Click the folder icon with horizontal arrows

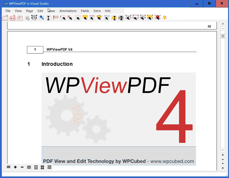pos(12,18)
